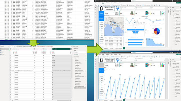
Task: Switch to Report view icon in Dashboard-page Power BI window
Action: 95,8
